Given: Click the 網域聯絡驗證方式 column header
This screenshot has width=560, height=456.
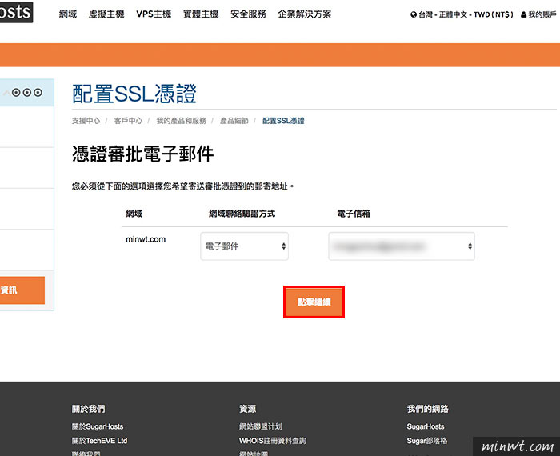Looking at the screenshot, I should pyautogui.click(x=242, y=214).
